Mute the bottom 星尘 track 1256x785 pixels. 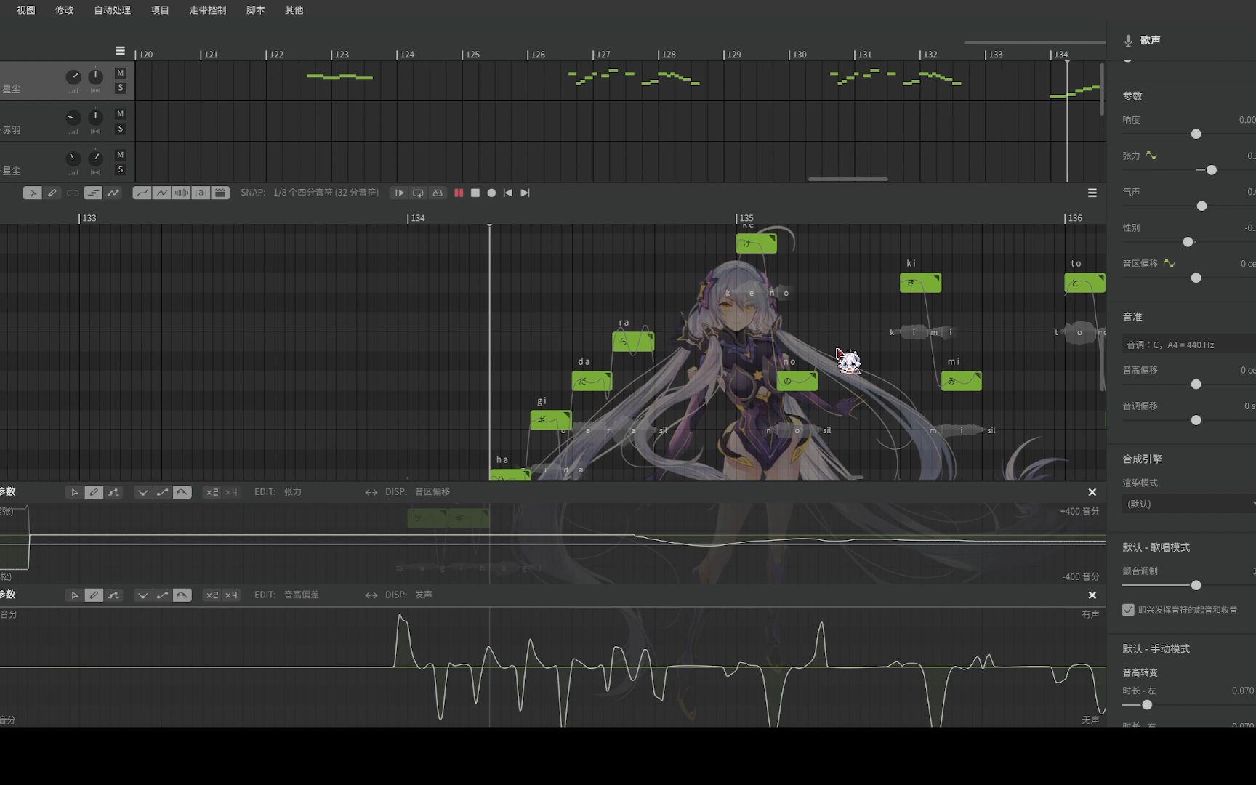[121, 154]
